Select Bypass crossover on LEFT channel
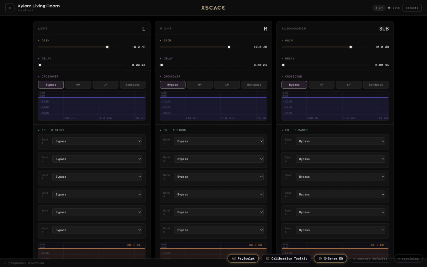427x267 pixels. 51,85
